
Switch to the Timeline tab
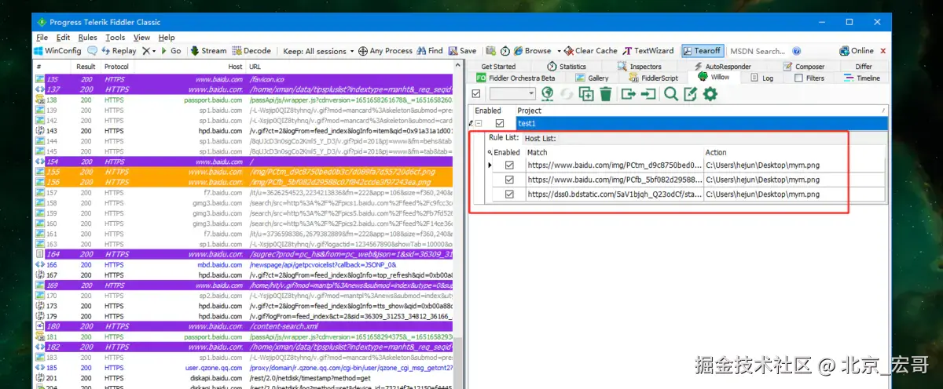tap(862, 78)
